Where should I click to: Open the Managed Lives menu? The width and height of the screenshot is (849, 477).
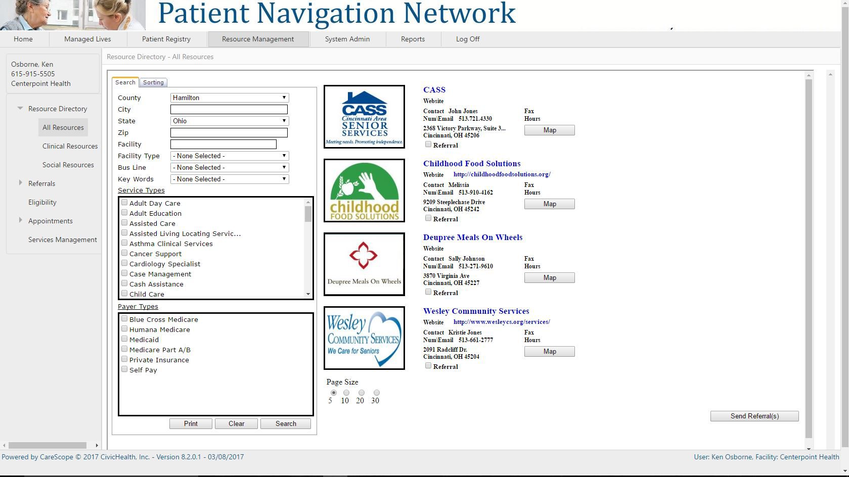(x=87, y=39)
